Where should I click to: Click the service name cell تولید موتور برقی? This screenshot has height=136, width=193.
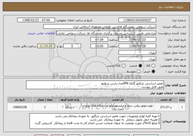click(x=118, y=107)
